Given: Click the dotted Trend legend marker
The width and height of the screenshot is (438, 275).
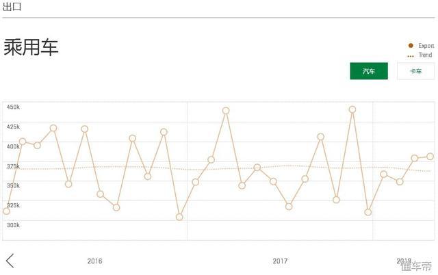Looking at the screenshot, I should point(411,55).
